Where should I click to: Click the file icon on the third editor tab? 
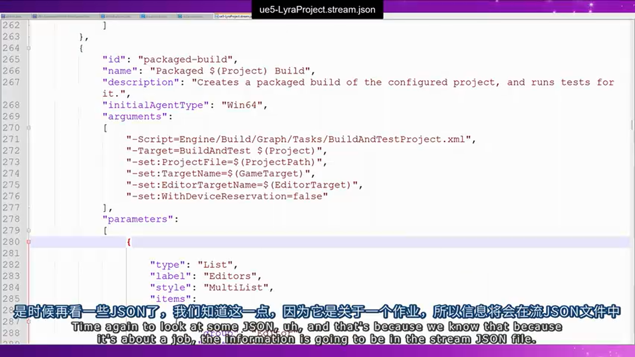pos(102,16)
